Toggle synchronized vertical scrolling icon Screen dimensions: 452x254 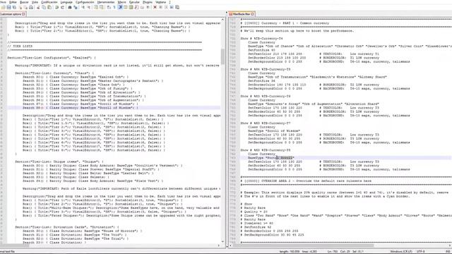[96, 7]
